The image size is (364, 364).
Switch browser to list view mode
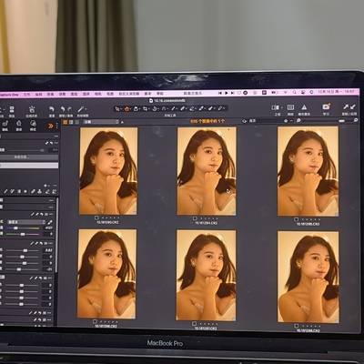pos(77,122)
